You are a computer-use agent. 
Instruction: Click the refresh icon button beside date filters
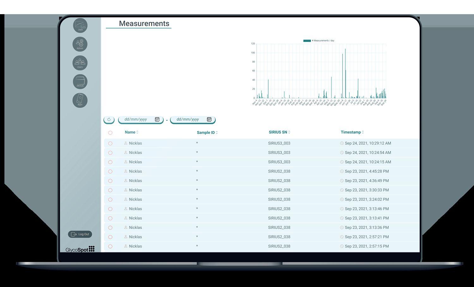coord(109,119)
